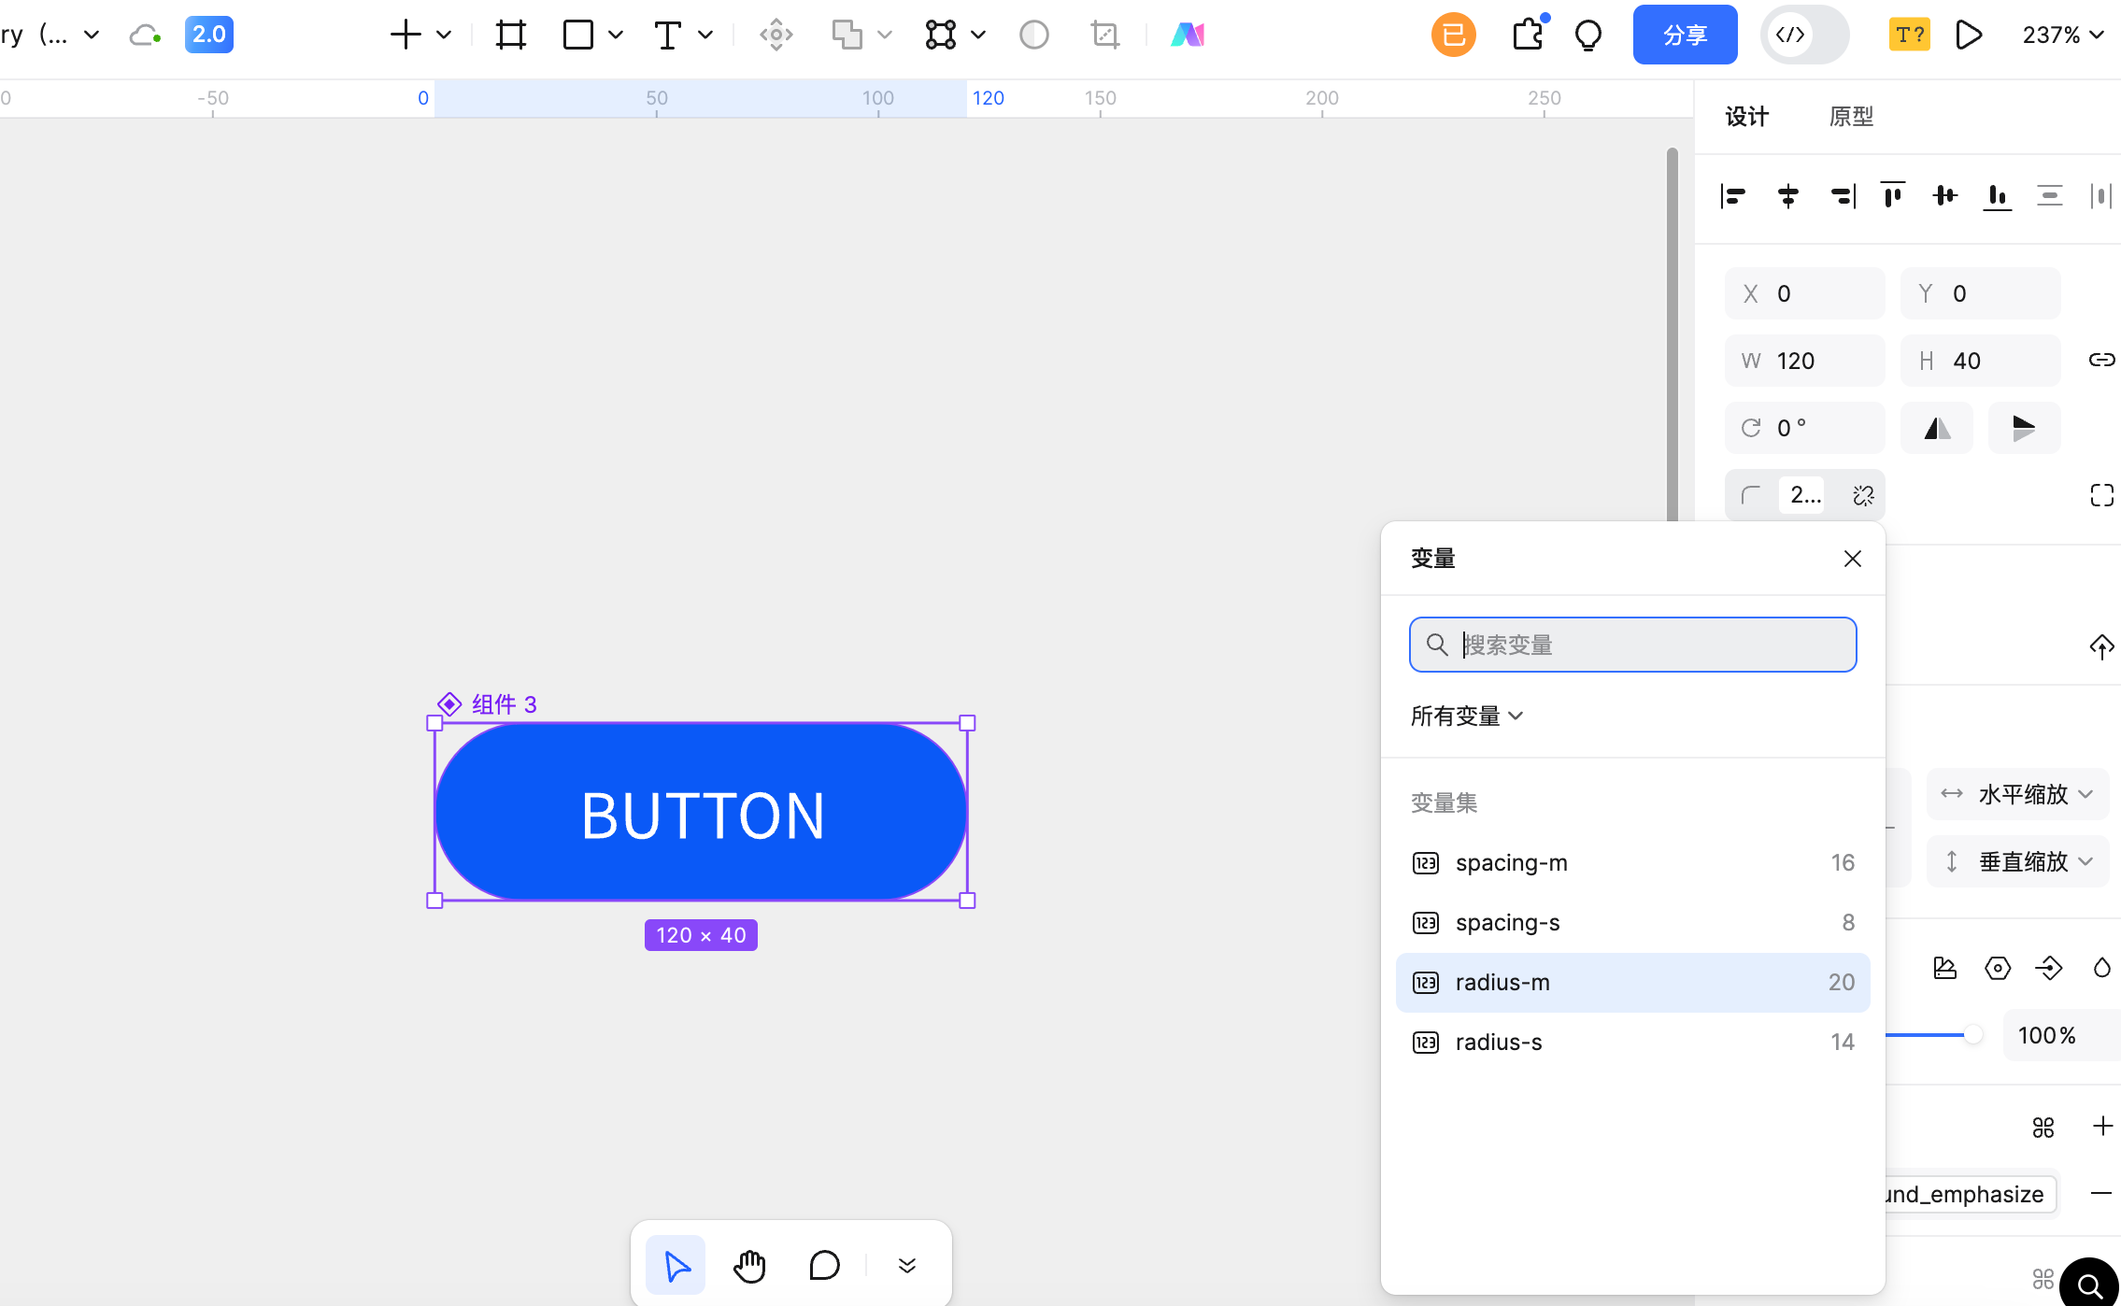Click the rotation field showing 0°
This screenshot has height=1306, width=2121.
coord(1804,428)
